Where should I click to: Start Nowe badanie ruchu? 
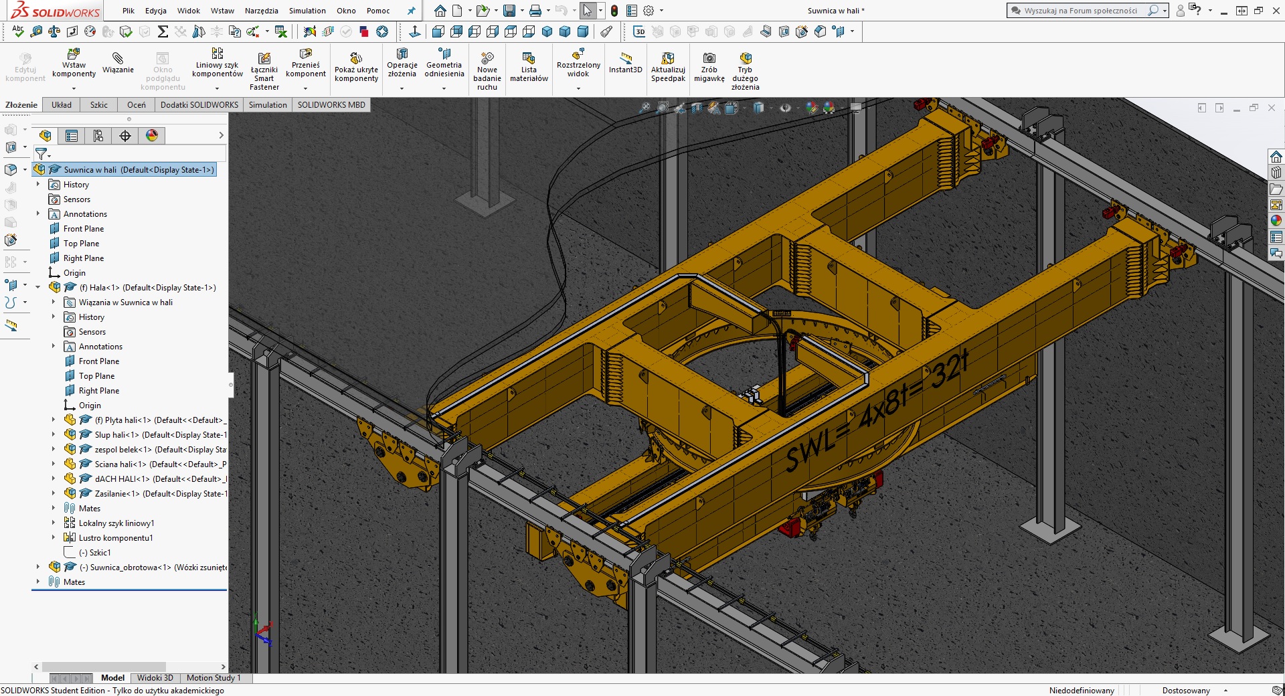click(x=487, y=71)
